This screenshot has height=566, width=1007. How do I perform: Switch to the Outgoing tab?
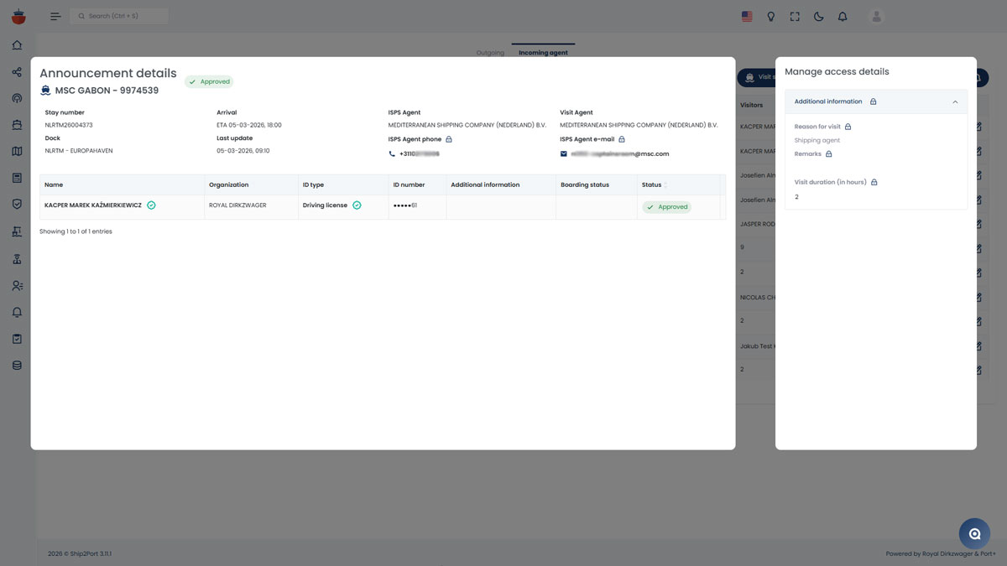click(490, 53)
